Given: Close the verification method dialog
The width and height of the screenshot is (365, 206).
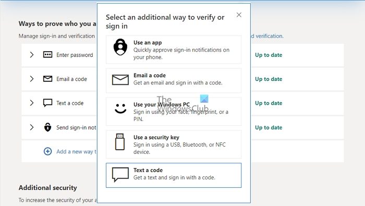Looking at the screenshot, I should point(239,15).
